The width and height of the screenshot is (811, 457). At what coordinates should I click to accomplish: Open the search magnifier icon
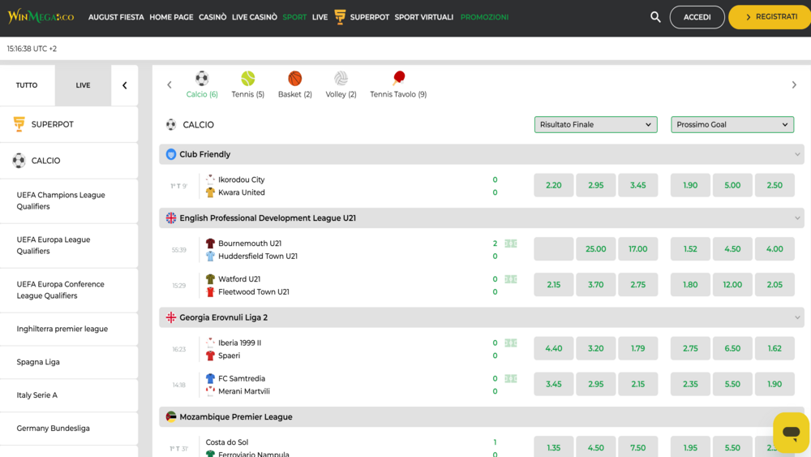pyautogui.click(x=655, y=17)
